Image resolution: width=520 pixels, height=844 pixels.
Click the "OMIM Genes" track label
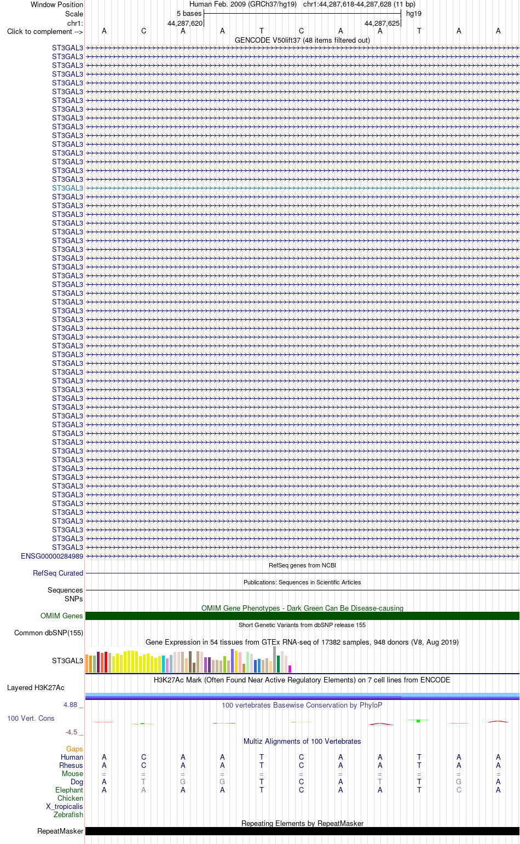pos(62,616)
